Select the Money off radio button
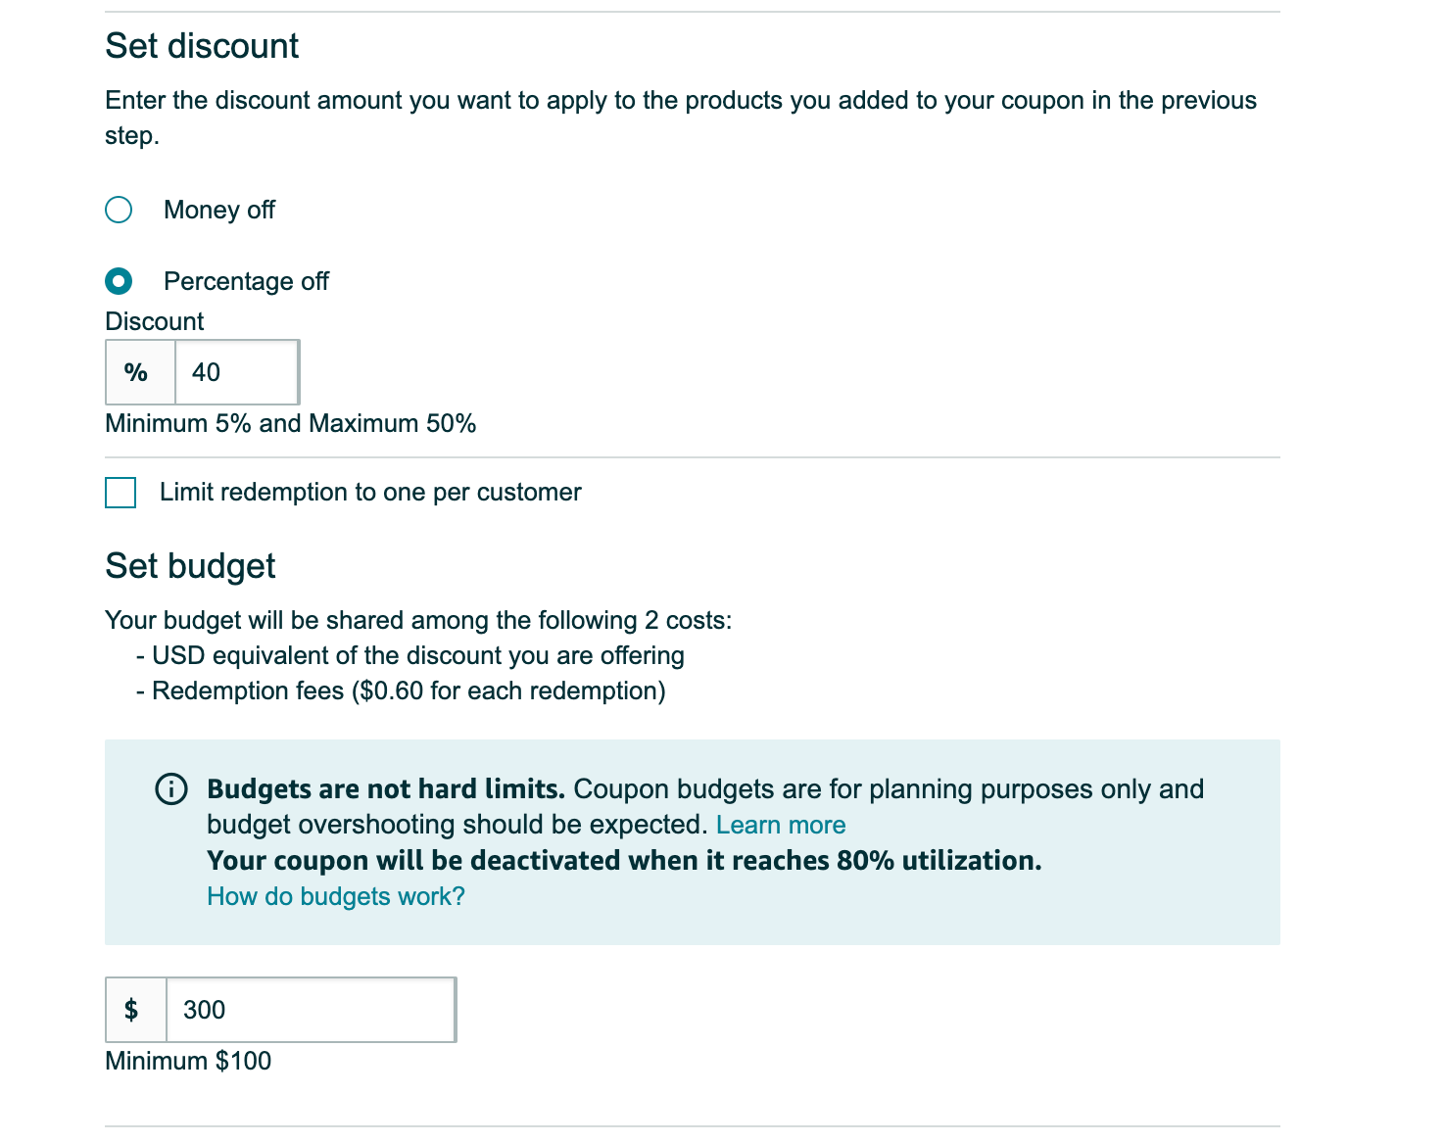This screenshot has height=1142, width=1444. [x=119, y=210]
